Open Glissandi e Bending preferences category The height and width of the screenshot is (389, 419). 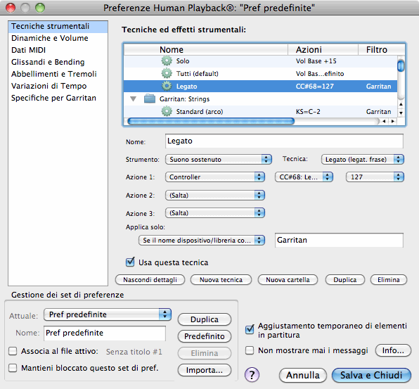(x=48, y=62)
